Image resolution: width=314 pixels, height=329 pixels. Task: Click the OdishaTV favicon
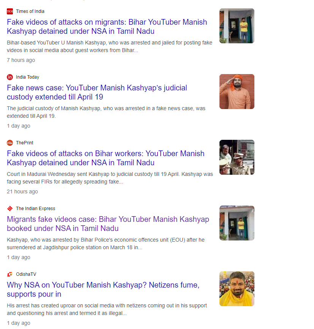[x=10, y=274]
